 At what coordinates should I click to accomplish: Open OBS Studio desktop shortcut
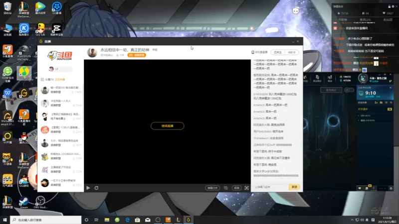40,203
